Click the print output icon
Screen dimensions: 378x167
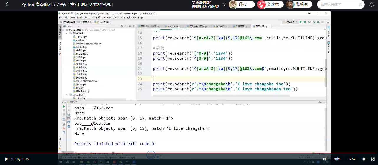tap(69, 122)
